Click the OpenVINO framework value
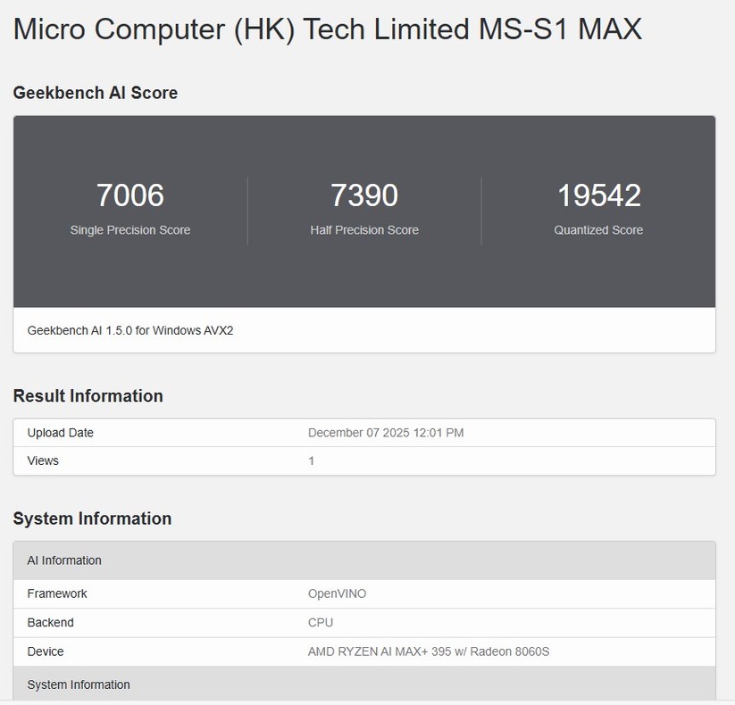This screenshot has height=705, width=735. click(335, 593)
